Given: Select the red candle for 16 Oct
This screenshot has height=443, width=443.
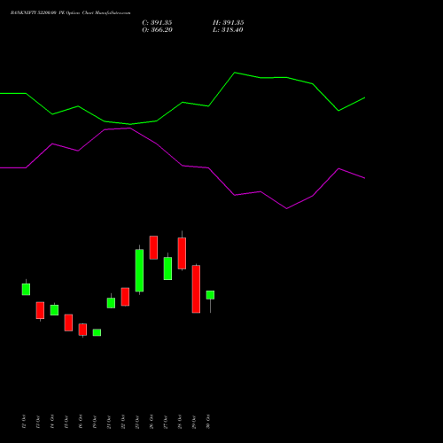Looking at the screenshot, I should point(82,330).
